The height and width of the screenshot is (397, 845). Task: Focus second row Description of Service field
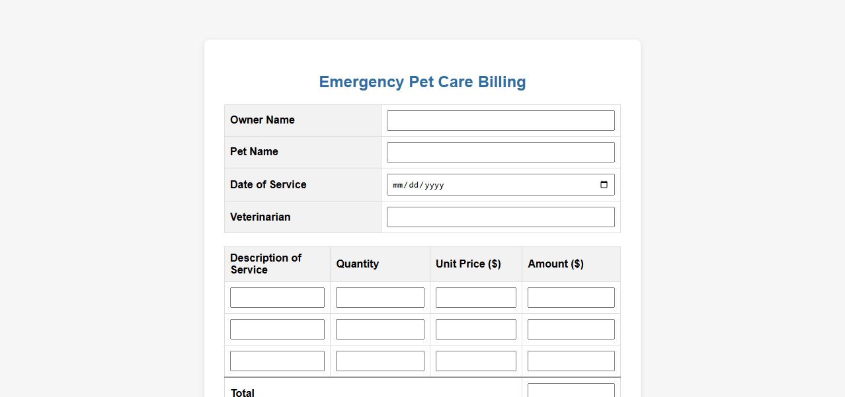(277, 330)
